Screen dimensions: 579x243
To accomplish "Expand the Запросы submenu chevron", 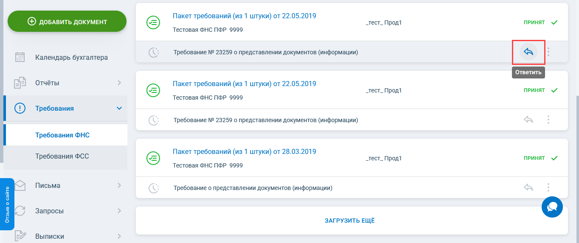I will pos(119,211).
